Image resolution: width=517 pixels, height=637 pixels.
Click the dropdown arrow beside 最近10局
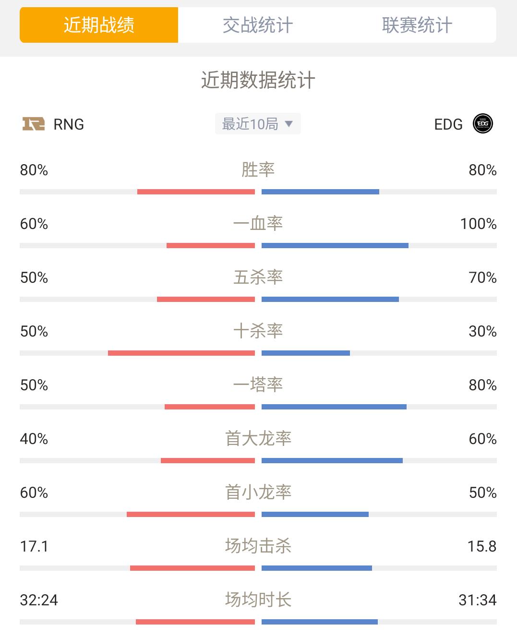click(x=289, y=124)
